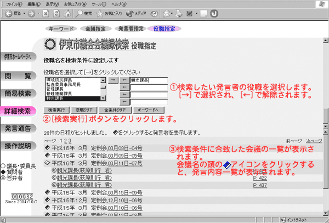Viewport: 329px width, 223px height.
Task: Switch to the 発言者指定 tab
Action: coord(132,27)
